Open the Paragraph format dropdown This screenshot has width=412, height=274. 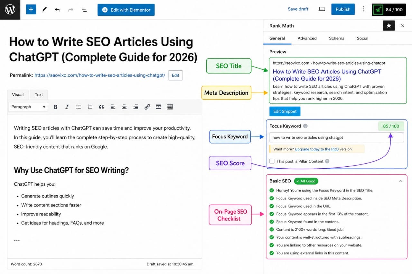click(x=28, y=107)
